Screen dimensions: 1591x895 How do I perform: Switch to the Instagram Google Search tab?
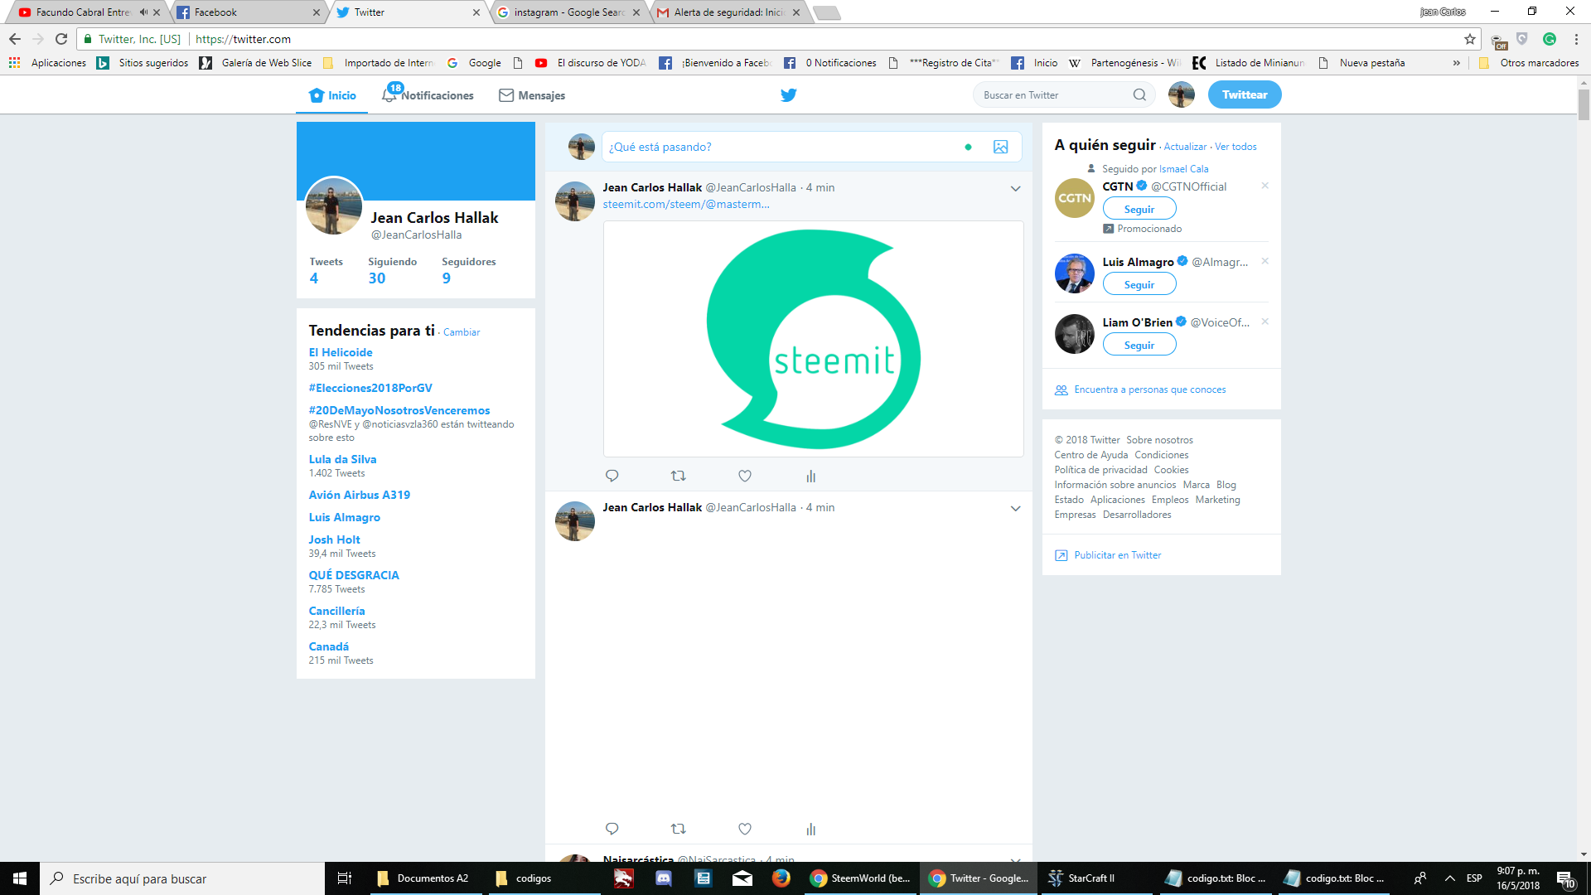coord(568,12)
